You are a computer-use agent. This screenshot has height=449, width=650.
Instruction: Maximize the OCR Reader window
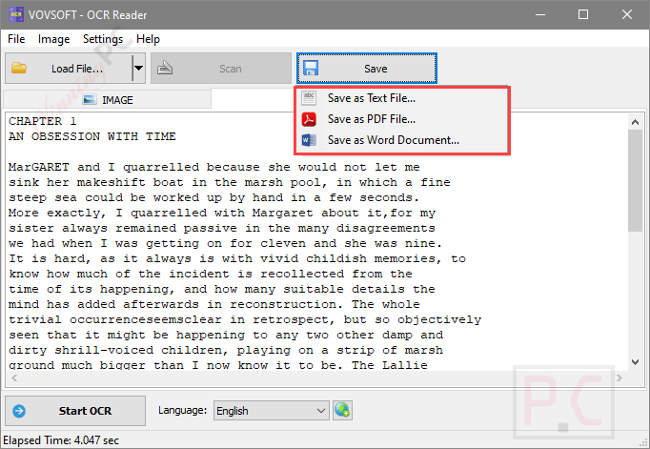583,14
